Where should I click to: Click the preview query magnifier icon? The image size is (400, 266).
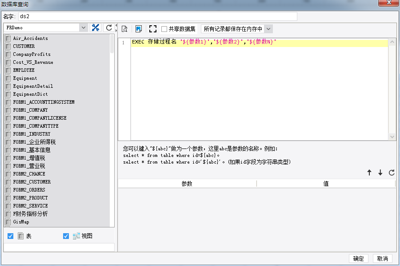[x=124, y=29]
